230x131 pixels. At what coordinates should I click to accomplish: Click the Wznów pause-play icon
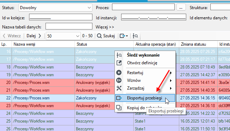119,80
